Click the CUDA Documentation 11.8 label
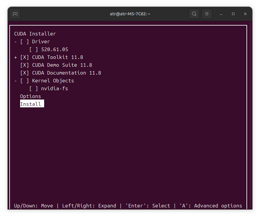 [x=66, y=73]
